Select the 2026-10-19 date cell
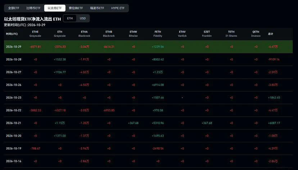Image resolution: width=298 pixels, height=170 pixels. tap(14, 148)
